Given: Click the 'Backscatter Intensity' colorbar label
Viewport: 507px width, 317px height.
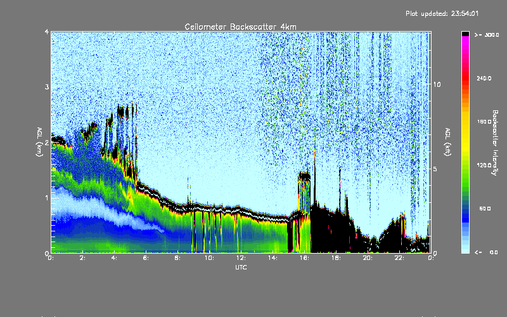Looking at the screenshot, I should 495,143.
